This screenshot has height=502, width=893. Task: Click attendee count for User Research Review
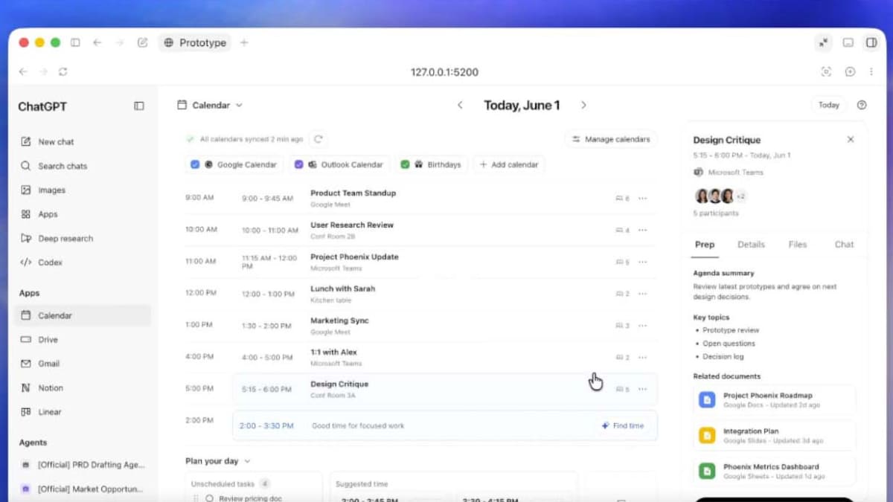(x=622, y=231)
